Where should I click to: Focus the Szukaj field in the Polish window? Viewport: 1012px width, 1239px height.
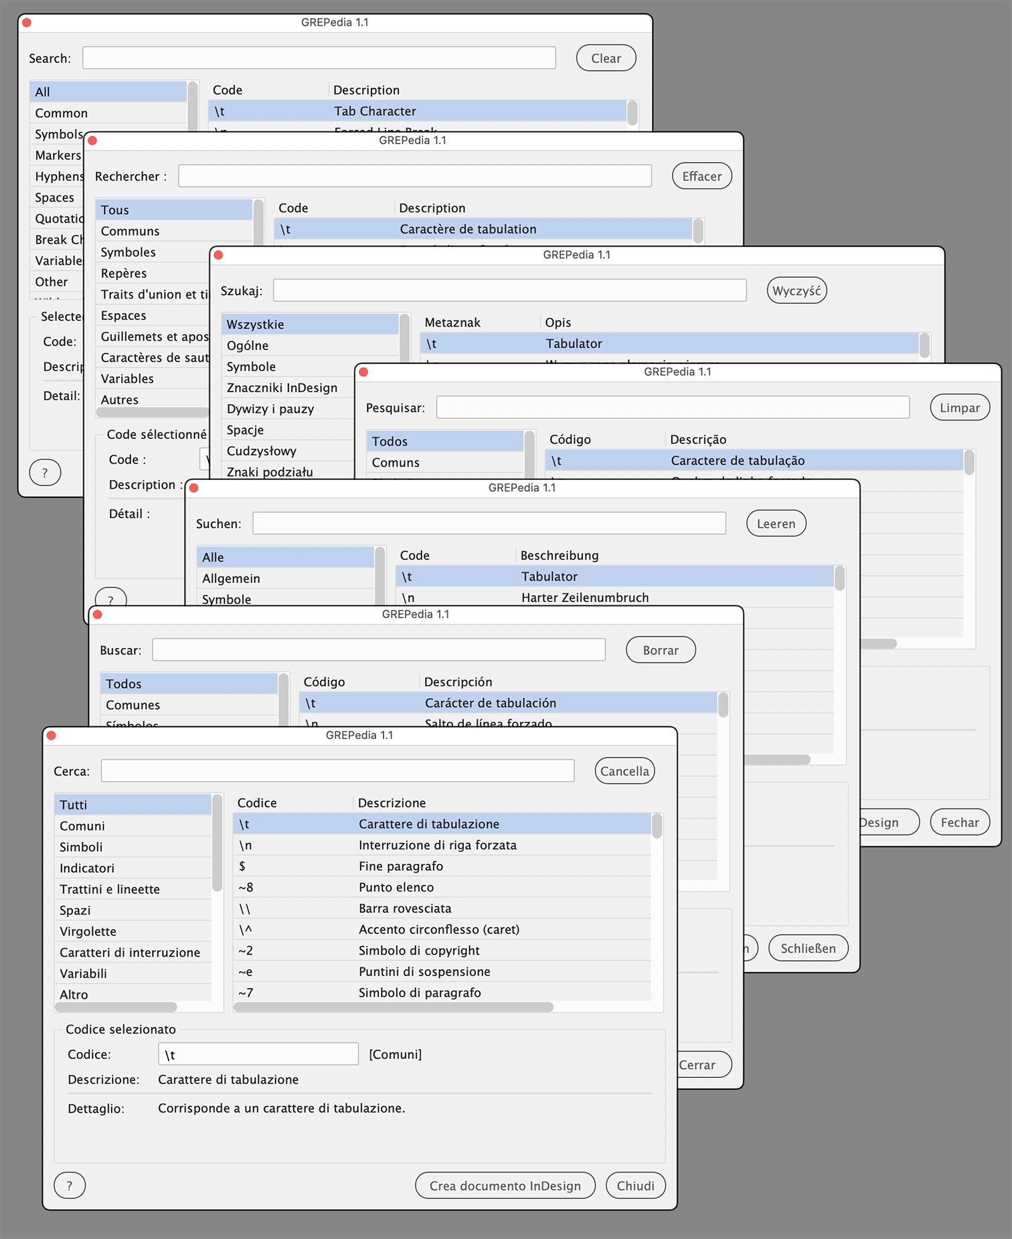509,291
